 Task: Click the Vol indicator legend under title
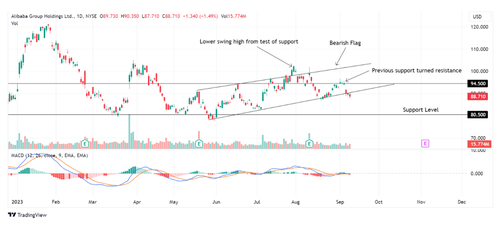[x=15, y=23]
